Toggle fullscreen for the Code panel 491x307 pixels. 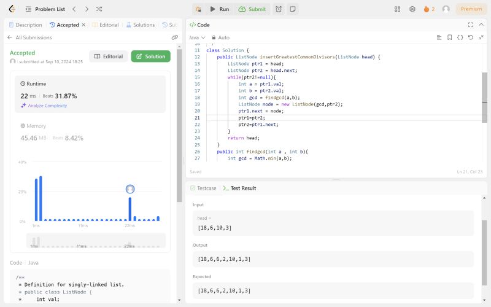click(471, 25)
